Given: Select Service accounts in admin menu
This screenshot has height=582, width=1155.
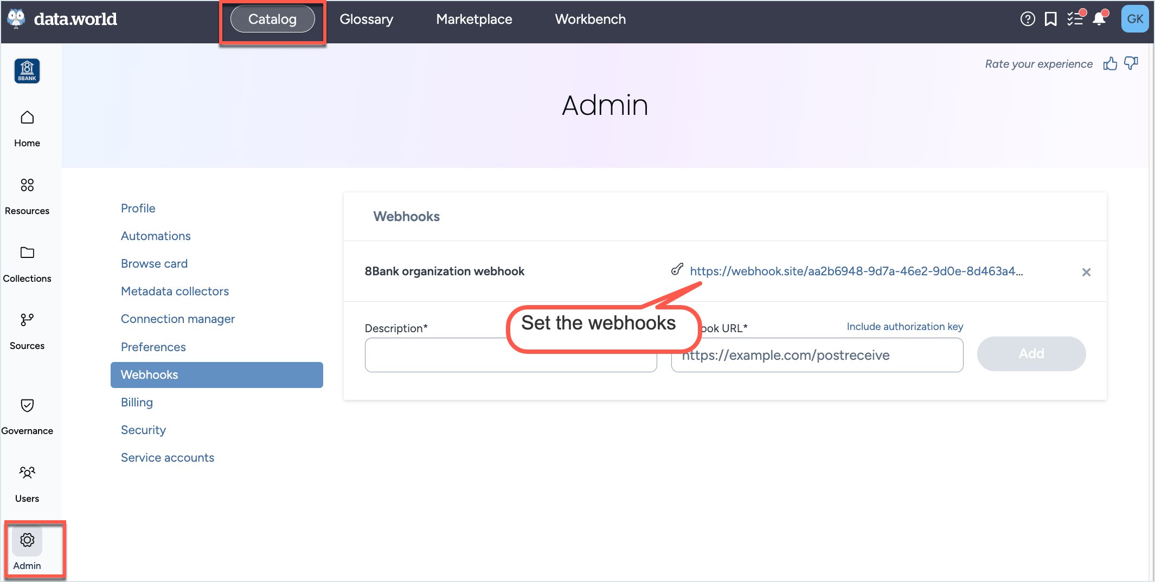Looking at the screenshot, I should point(167,457).
